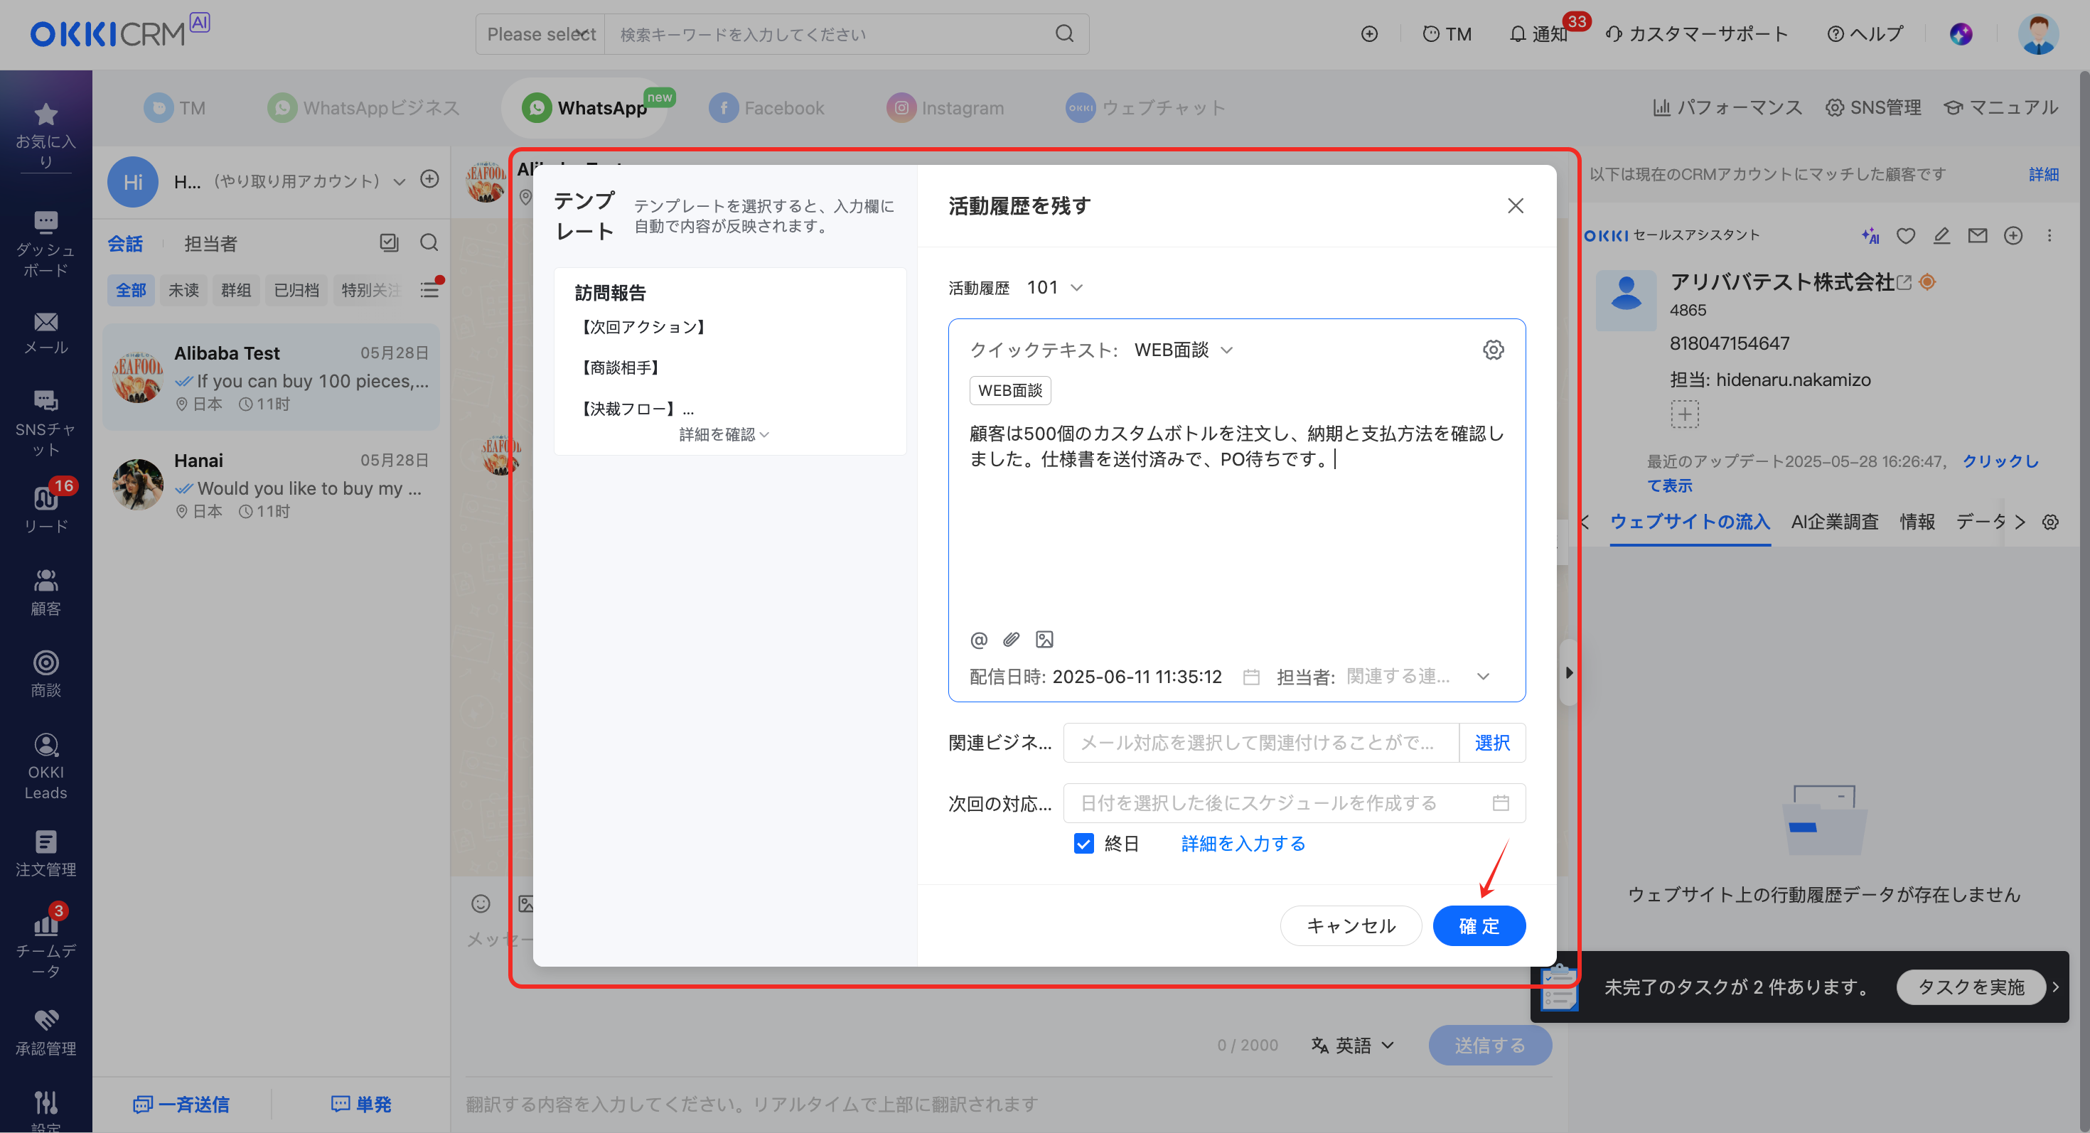The image size is (2090, 1133).
Task: Toggle the 終日 all-day checkbox
Action: (x=1083, y=844)
